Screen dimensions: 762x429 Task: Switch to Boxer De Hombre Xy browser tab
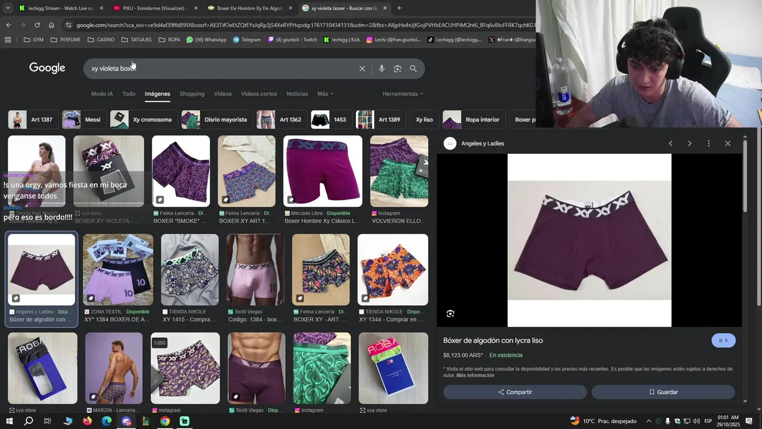249,8
